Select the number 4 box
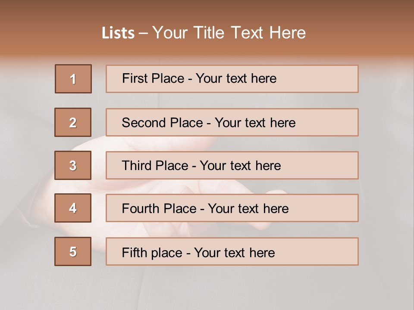414x310 pixels. [x=73, y=208]
